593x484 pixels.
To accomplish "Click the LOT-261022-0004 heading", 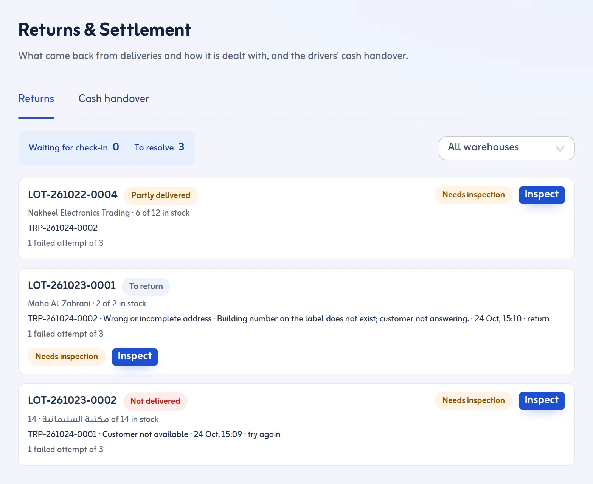I will pos(73,195).
